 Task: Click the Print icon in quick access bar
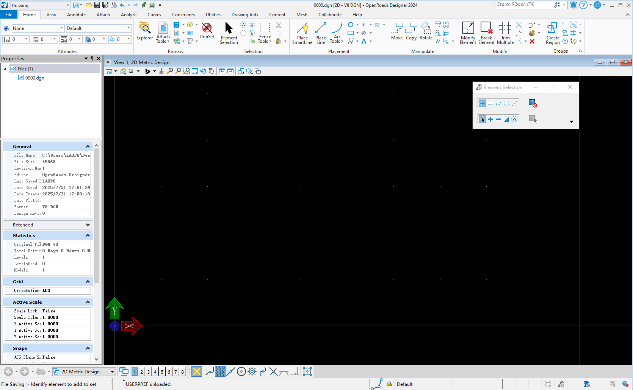(152, 5)
